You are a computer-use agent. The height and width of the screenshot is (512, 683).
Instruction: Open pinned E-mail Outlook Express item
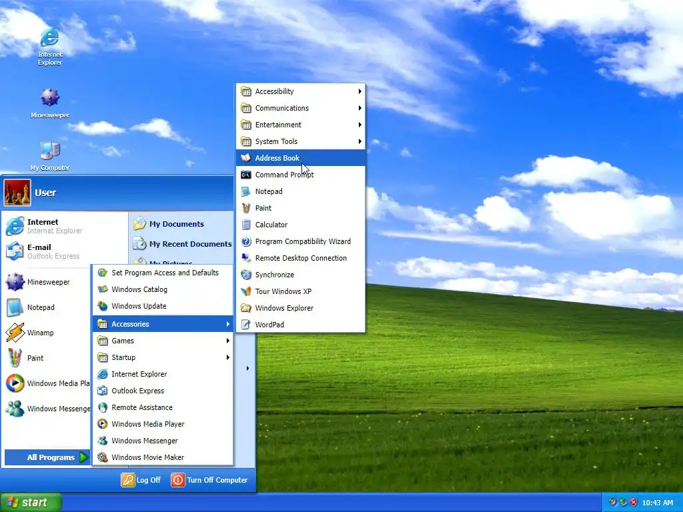click(x=65, y=251)
